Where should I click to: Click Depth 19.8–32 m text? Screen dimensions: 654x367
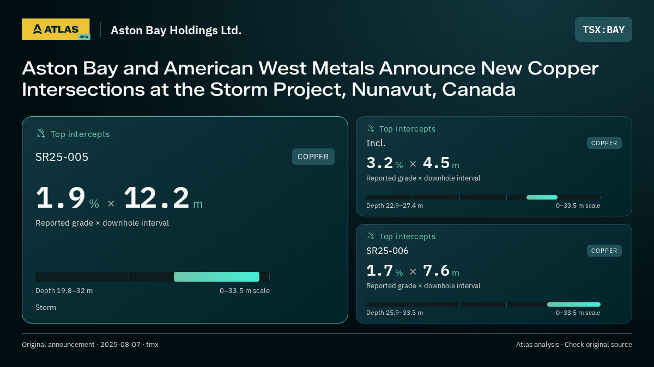(x=64, y=291)
